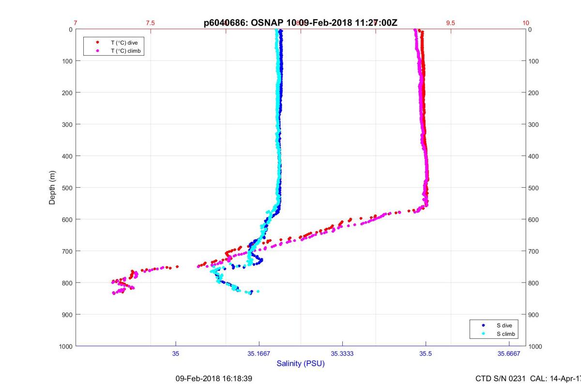
Task: Click the 'Depth (m)' axis label
Action: click(52, 187)
